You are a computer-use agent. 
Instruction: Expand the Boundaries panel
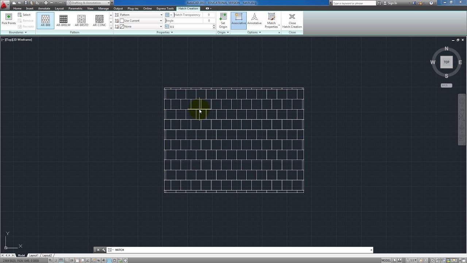18,33
